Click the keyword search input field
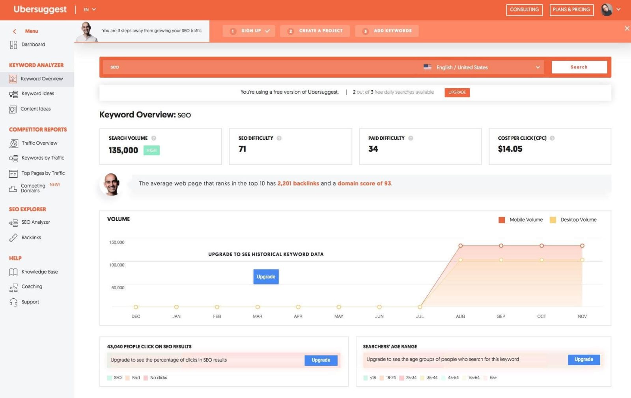 click(260, 67)
